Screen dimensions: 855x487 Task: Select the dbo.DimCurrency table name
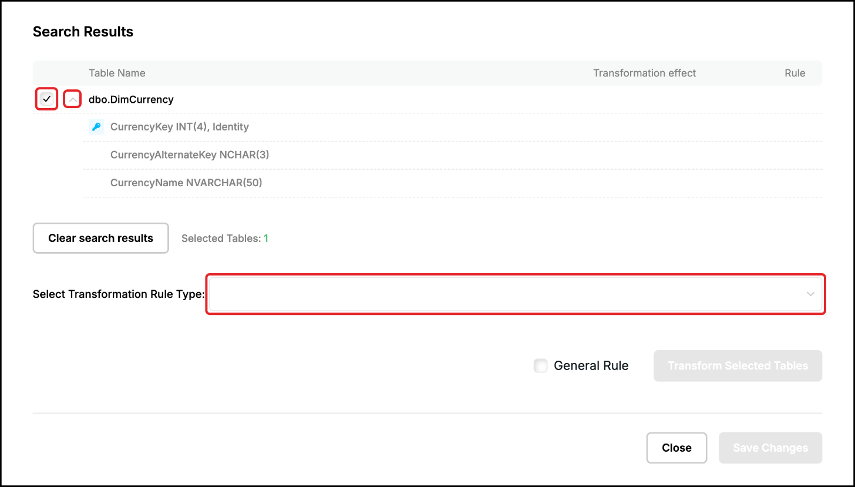pos(131,99)
